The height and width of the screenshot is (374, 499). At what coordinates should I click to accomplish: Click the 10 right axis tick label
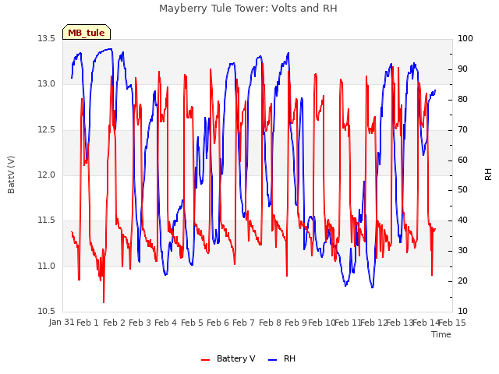coord(462,312)
